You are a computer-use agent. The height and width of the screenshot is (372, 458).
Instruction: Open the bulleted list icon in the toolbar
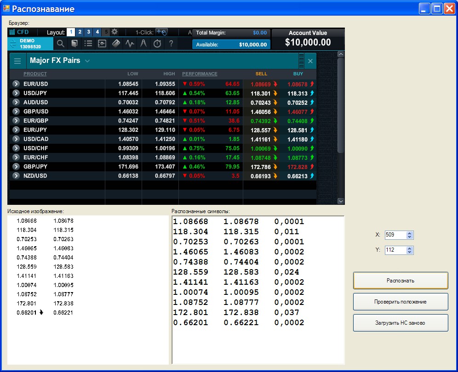click(88, 44)
